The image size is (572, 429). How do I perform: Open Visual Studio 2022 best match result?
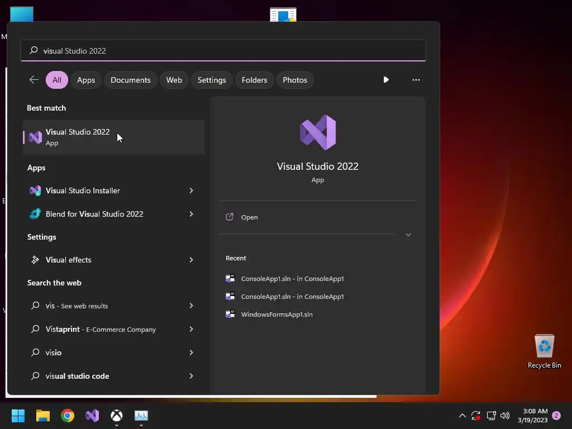[113, 137]
